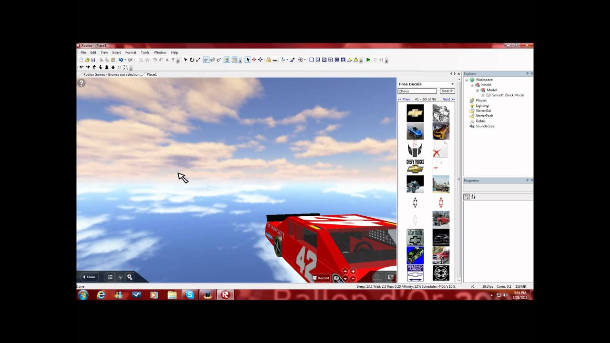Expand the first Model node

click(x=472, y=85)
